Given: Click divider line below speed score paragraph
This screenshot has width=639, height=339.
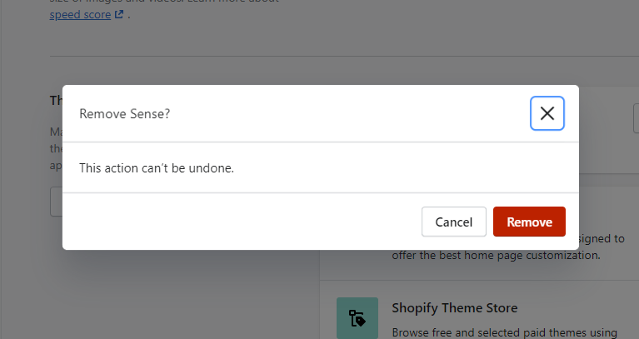Looking at the screenshot, I should coord(344,57).
